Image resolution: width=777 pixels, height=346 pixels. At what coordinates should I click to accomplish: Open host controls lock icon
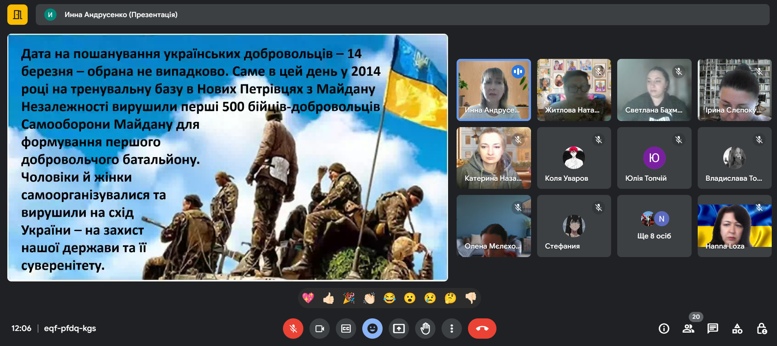click(762, 329)
